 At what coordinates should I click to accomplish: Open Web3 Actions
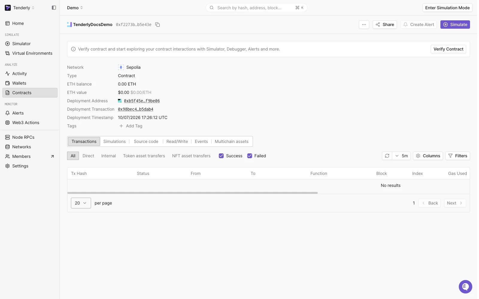[30, 123]
